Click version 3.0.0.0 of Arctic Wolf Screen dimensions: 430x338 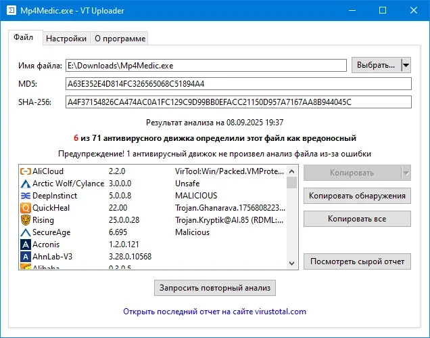[120, 184]
